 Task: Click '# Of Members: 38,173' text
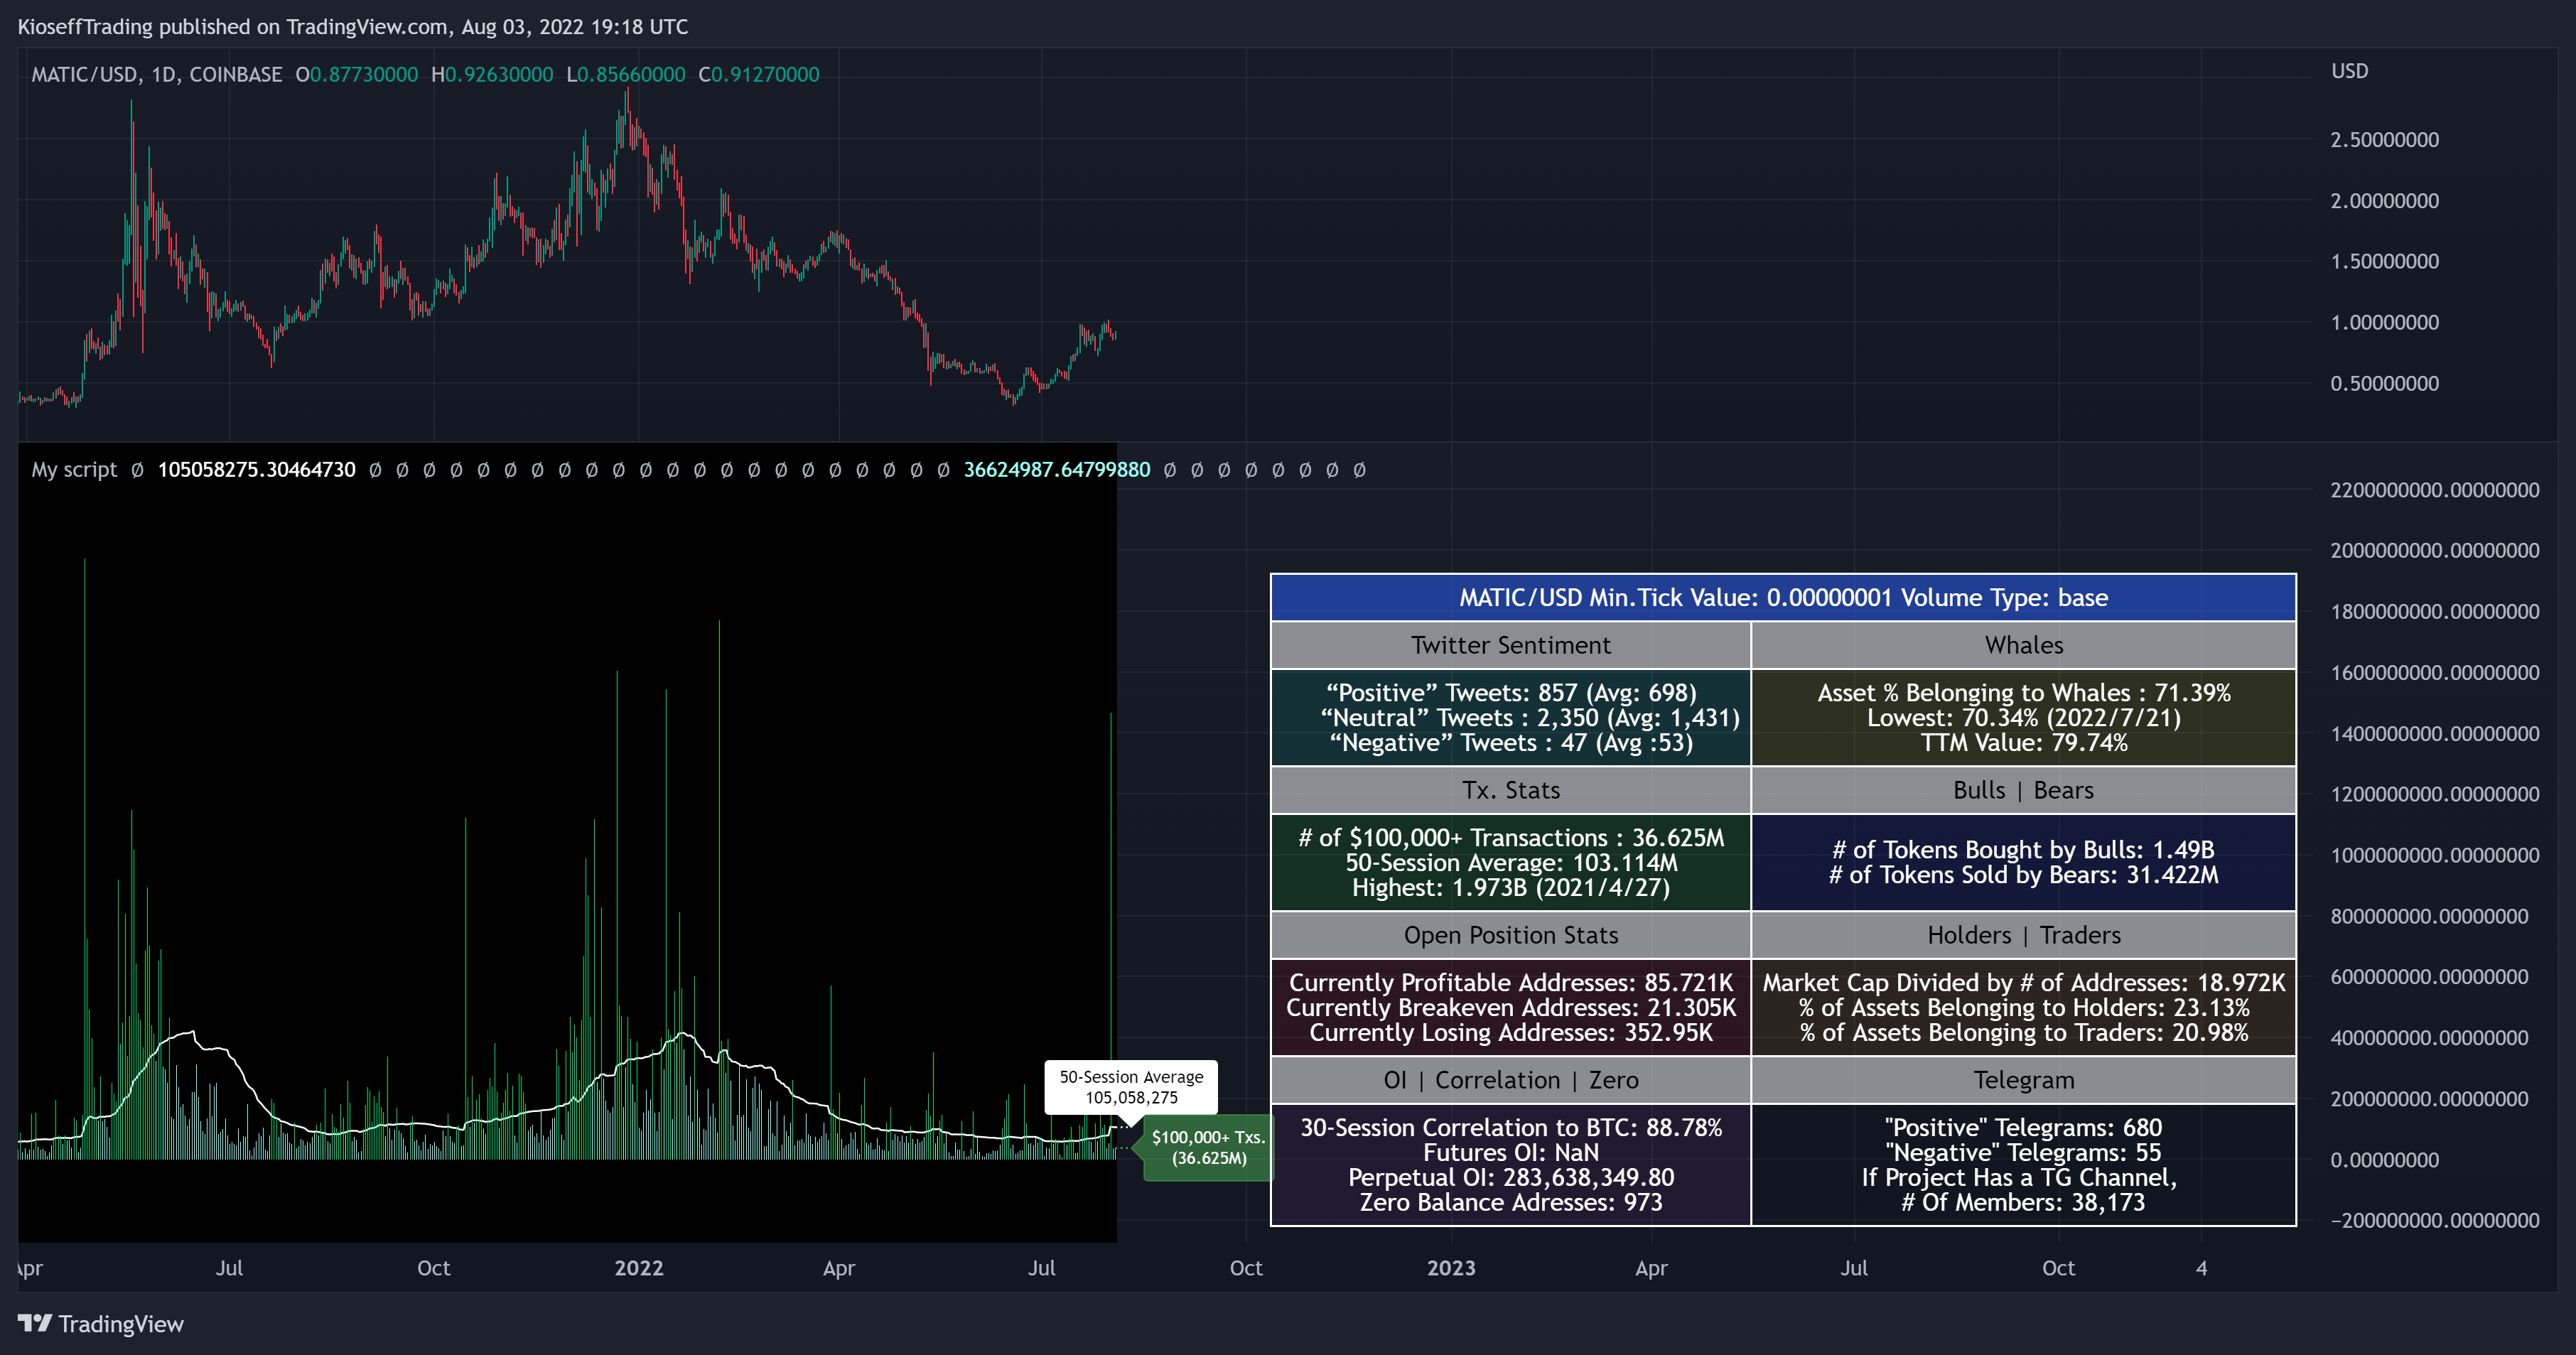[2024, 1203]
